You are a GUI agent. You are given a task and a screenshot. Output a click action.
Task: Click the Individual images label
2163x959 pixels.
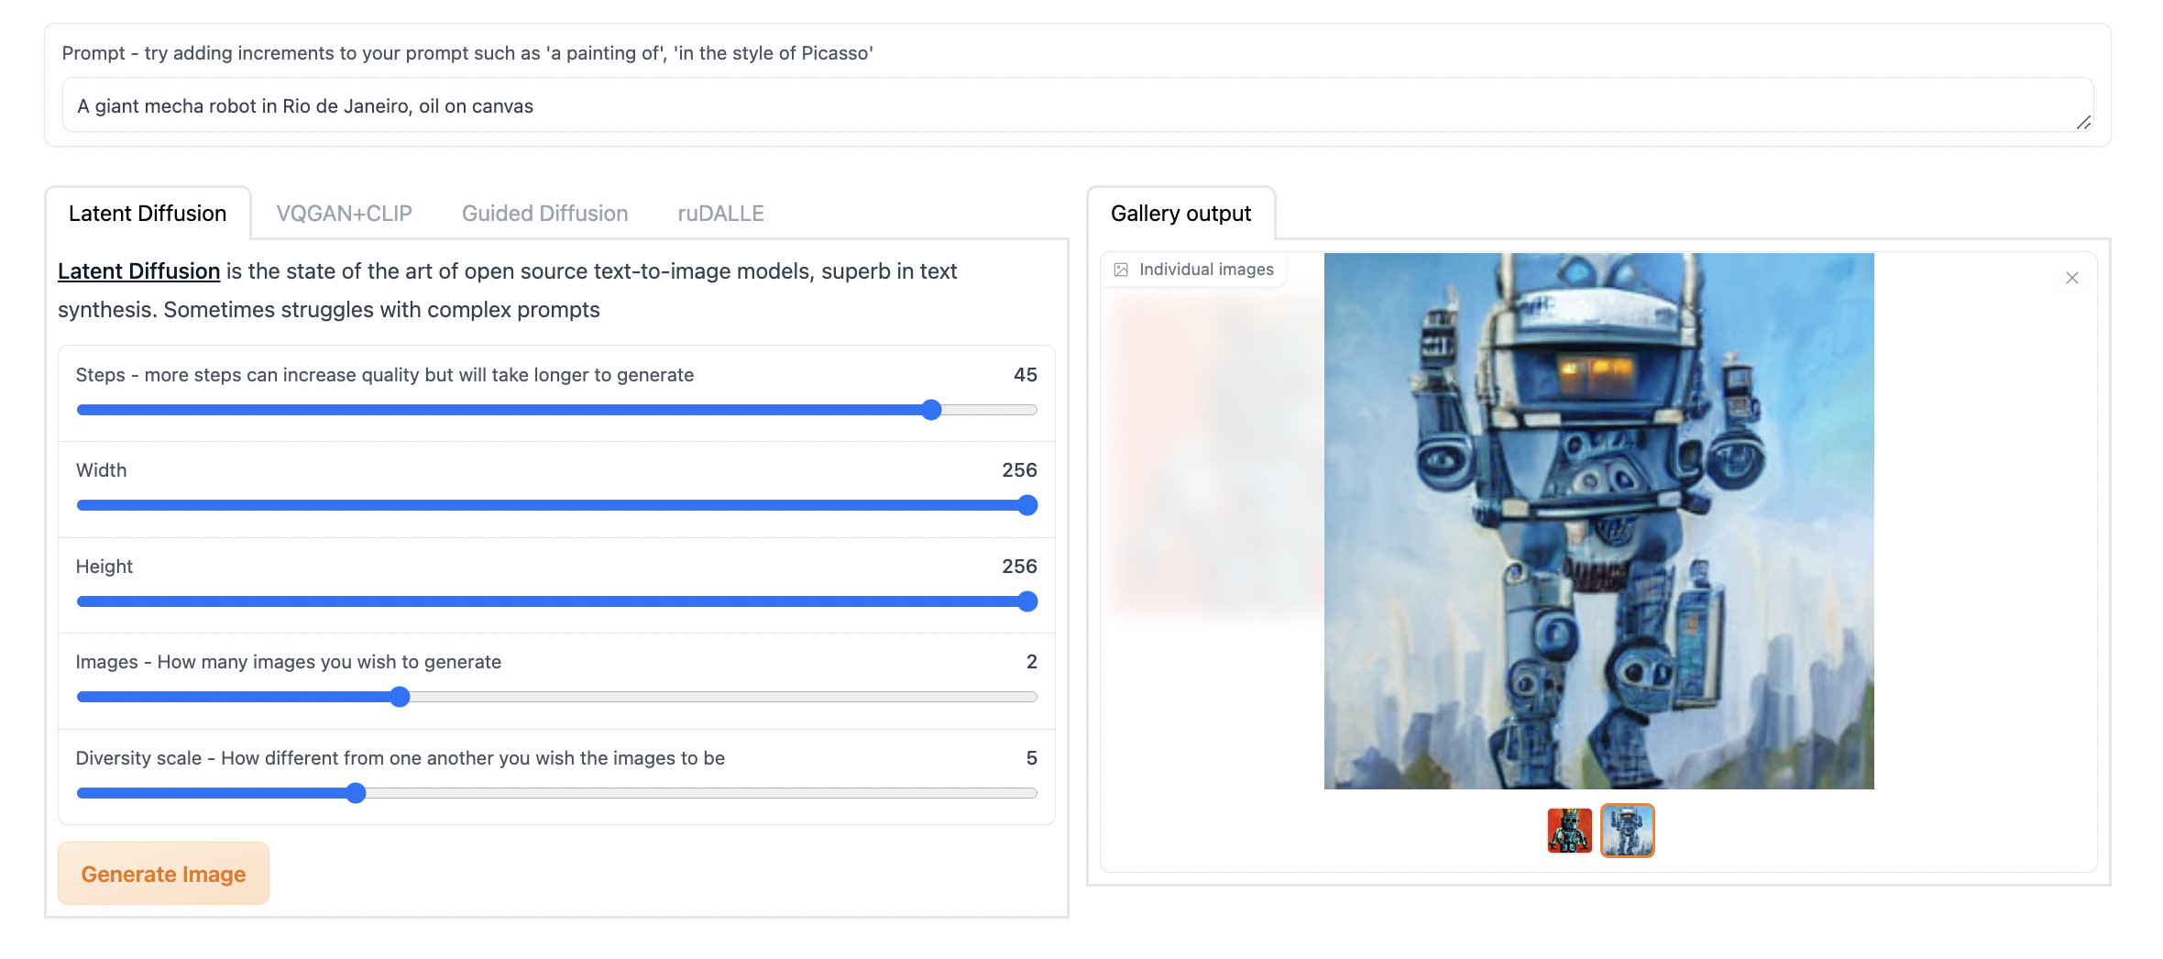(x=1206, y=270)
